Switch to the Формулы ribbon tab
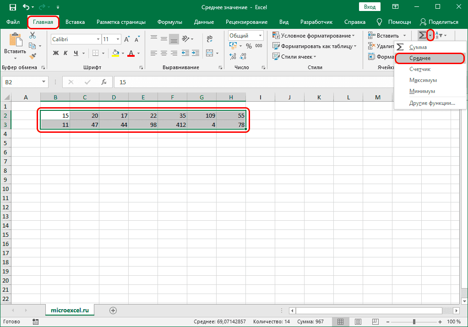Viewport: 468px width, 327px height. [169, 22]
